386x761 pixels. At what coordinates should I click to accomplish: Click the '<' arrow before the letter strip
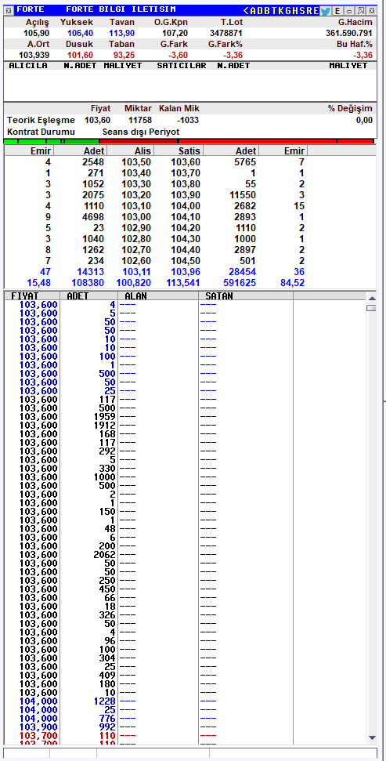(247, 10)
